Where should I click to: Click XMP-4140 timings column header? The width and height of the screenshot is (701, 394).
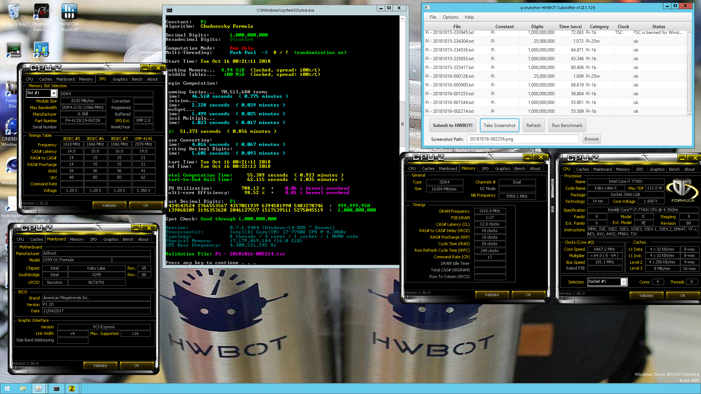[x=143, y=139]
